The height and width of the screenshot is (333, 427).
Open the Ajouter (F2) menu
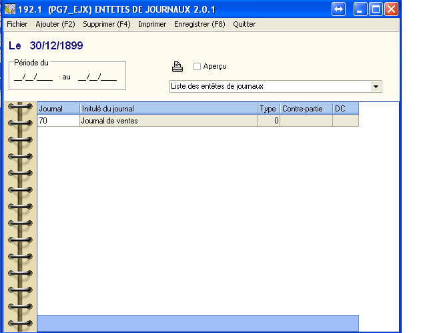click(55, 24)
